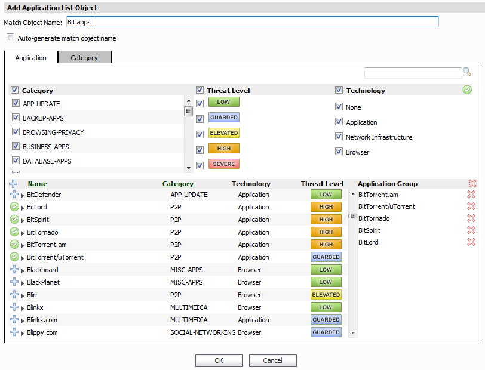The image size is (485, 370).
Task: Uncheck the BUSINESS-APPS category
Action: (x=16, y=146)
